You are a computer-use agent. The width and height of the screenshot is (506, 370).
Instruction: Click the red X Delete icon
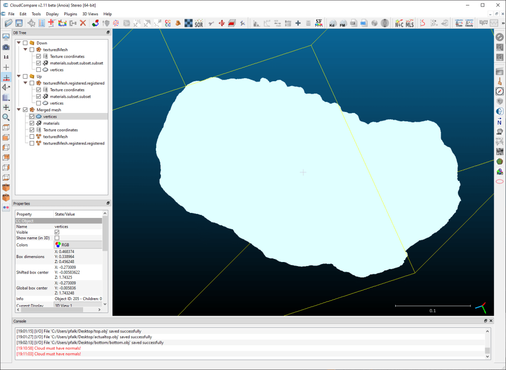[x=83, y=23]
